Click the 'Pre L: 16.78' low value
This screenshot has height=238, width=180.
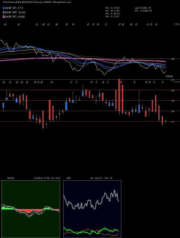click(x=112, y=14)
